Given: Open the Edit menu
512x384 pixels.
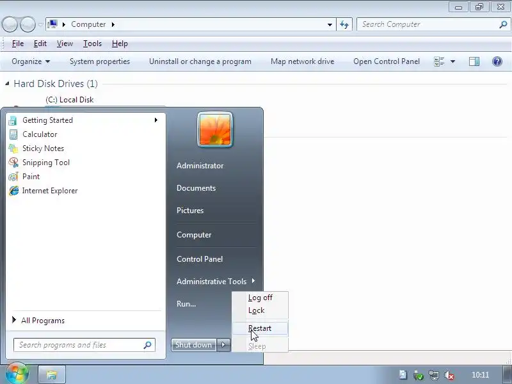Looking at the screenshot, I should click(x=40, y=44).
